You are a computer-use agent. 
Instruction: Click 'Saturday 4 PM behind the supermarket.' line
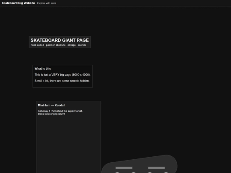click(60, 111)
